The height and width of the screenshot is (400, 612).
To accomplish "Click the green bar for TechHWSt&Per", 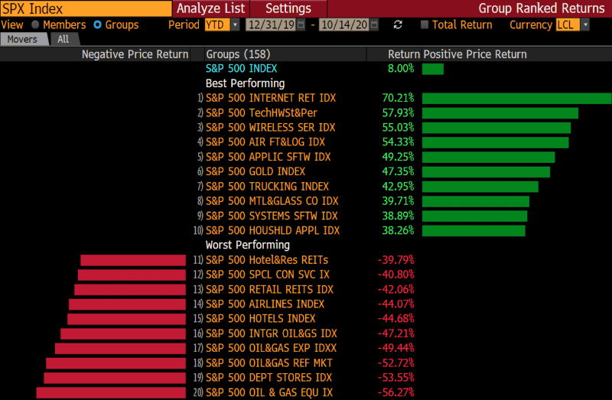I will click(500, 113).
